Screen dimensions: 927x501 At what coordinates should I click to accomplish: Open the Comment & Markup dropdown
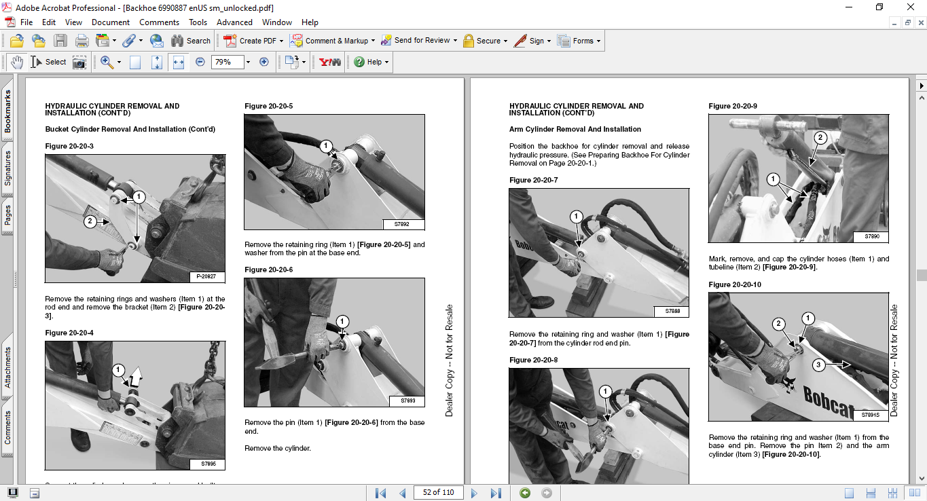(333, 41)
